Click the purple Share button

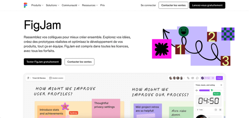(x=219, y=78)
